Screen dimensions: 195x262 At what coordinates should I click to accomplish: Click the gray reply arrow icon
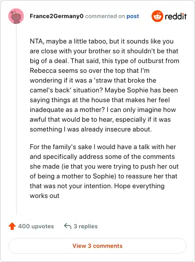pyautogui.click(x=68, y=226)
